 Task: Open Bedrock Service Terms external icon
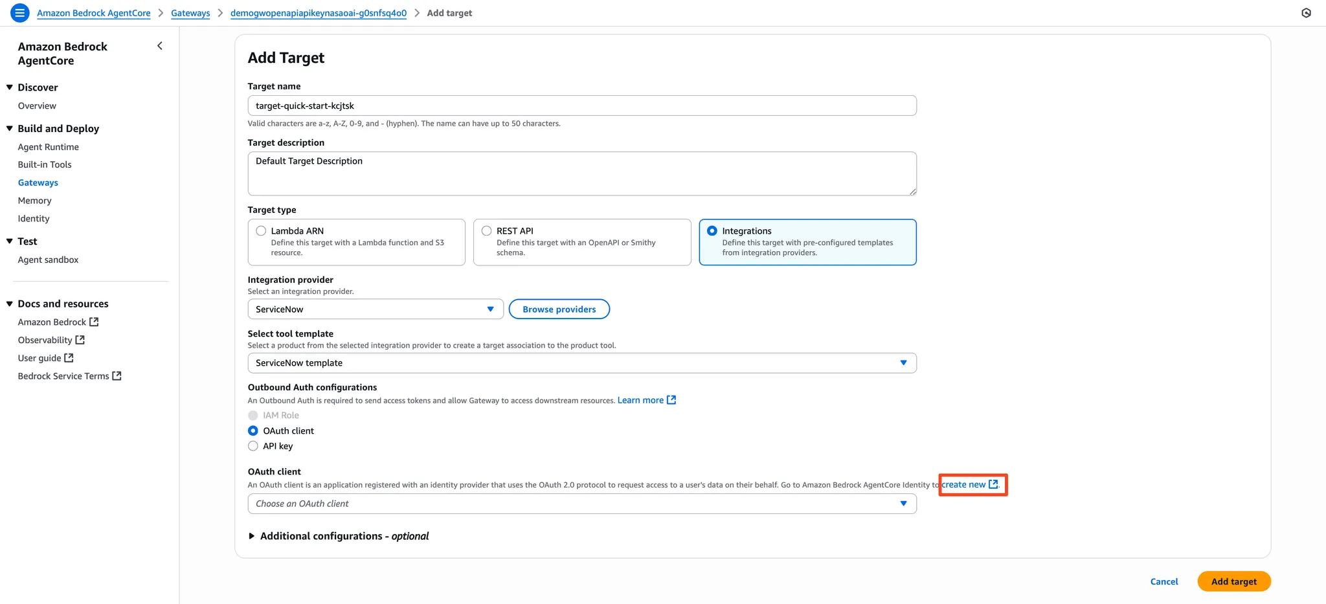pyautogui.click(x=117, y=376)
